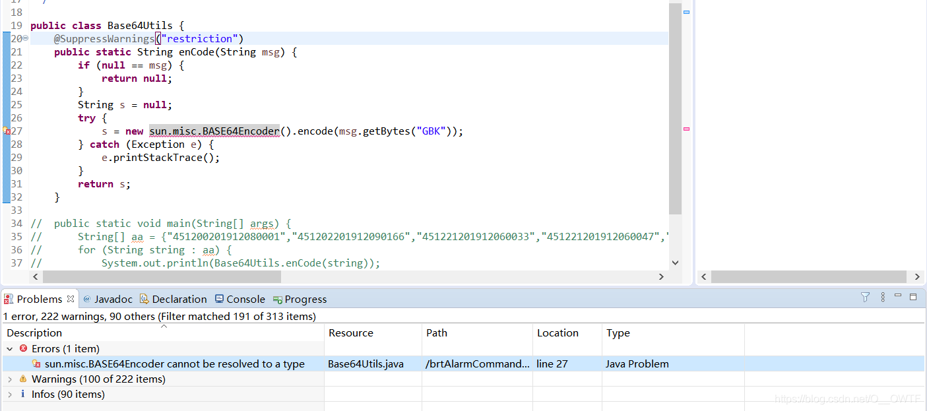Minimize the Problems view
This screenshot has width=927, height=411.
[x=898, y=297]
